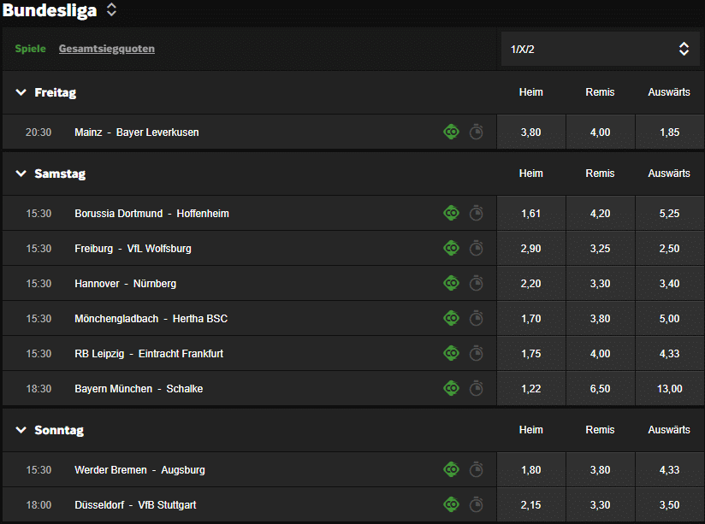Open the Hannover - Nürnberg match
Image resolution: width=705 pixels, height=524 pixels.
pos(126,284)
